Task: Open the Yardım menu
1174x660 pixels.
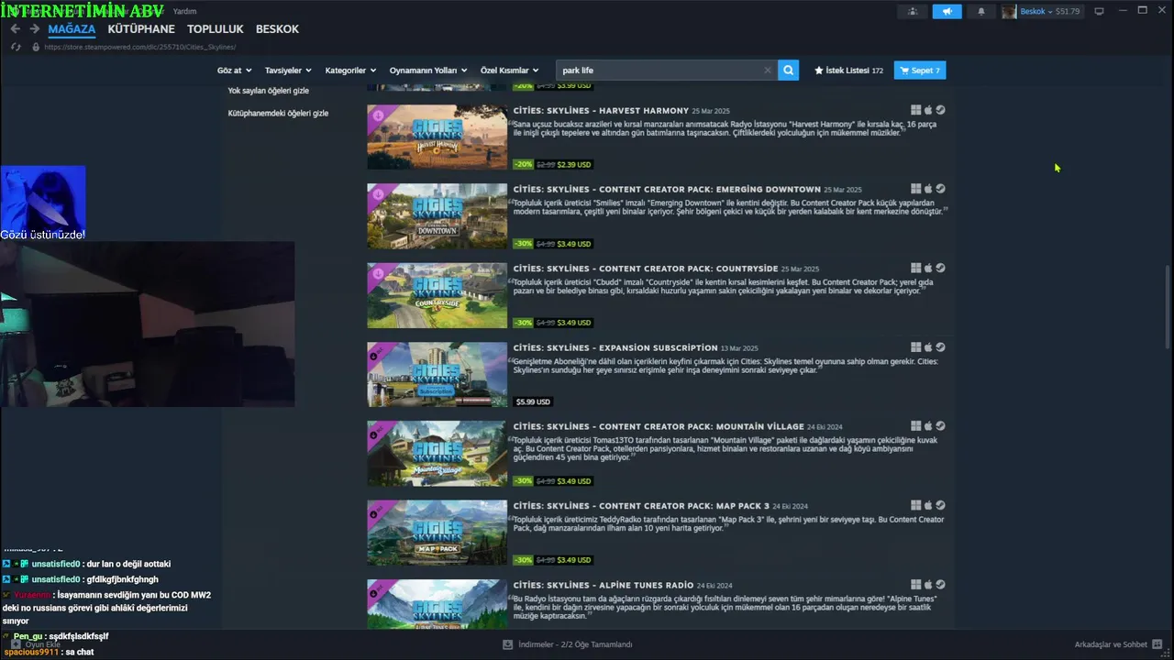Action: (184, 11)
